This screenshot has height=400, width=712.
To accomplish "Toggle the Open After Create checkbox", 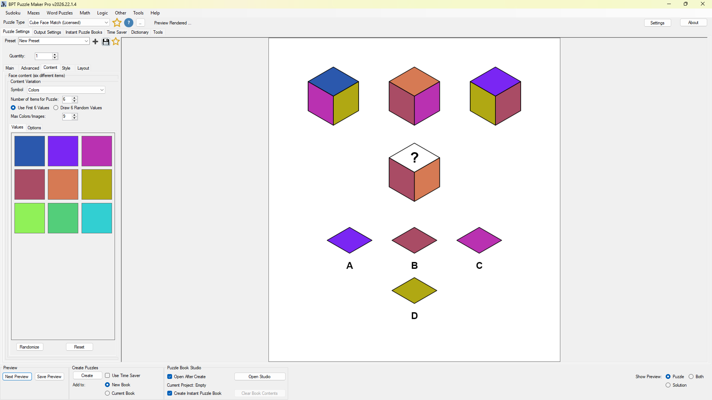I will pyautogui.click(x=170, y=377).
